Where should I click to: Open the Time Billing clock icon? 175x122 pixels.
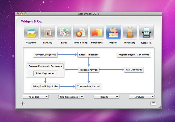[80, 32]
